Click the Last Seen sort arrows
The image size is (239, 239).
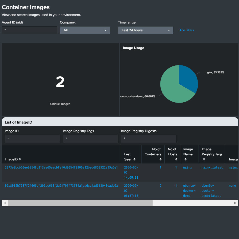click(134, 159)
